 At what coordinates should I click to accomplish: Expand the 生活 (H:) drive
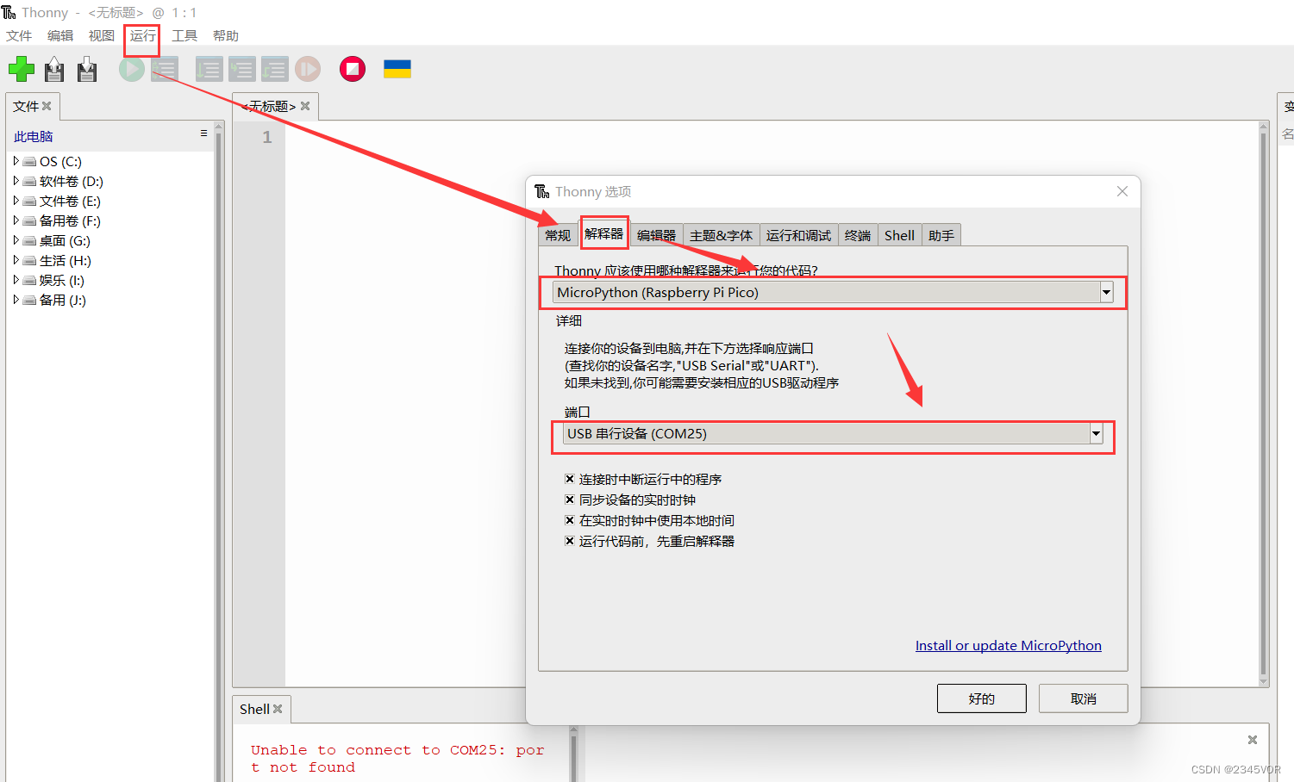click(16, 260)
